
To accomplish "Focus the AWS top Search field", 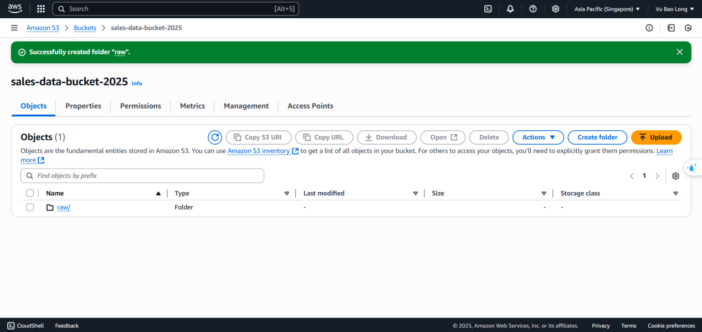I will point(176,9).
